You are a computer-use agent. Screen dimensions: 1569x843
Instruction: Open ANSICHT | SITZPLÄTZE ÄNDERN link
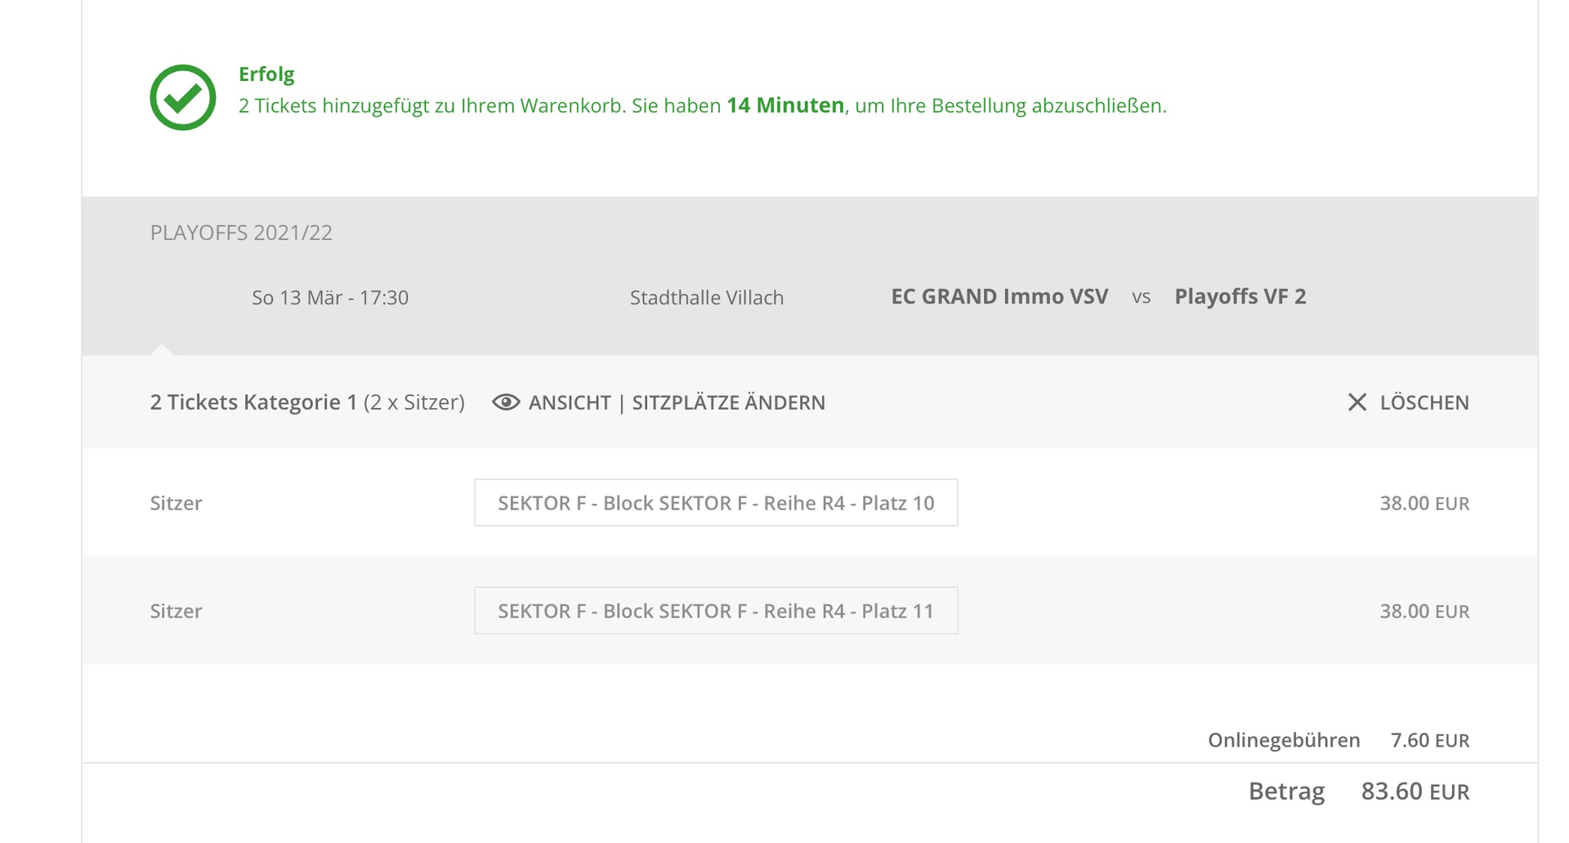click(x=677, y=402)
